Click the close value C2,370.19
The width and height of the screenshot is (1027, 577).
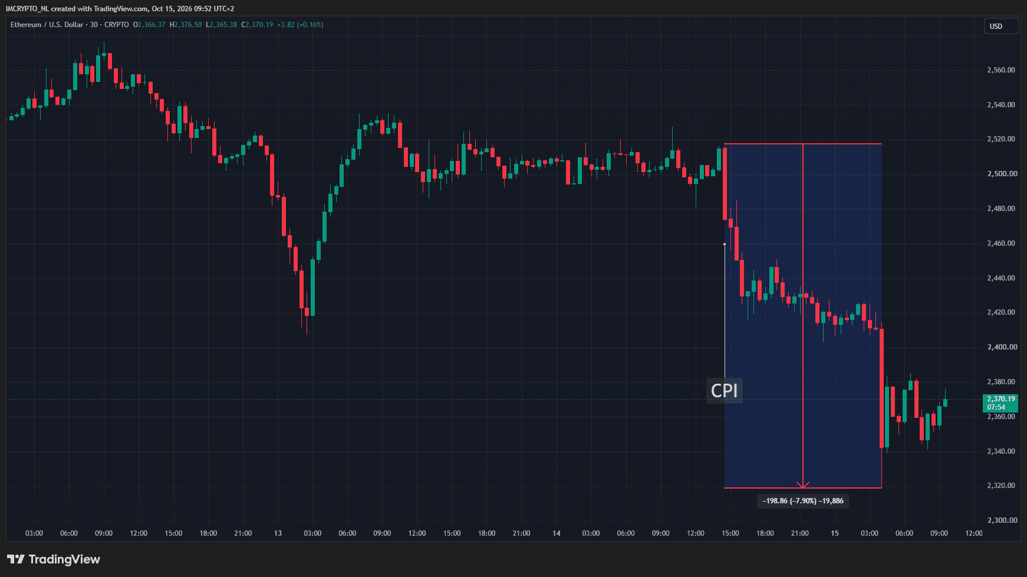258,25
